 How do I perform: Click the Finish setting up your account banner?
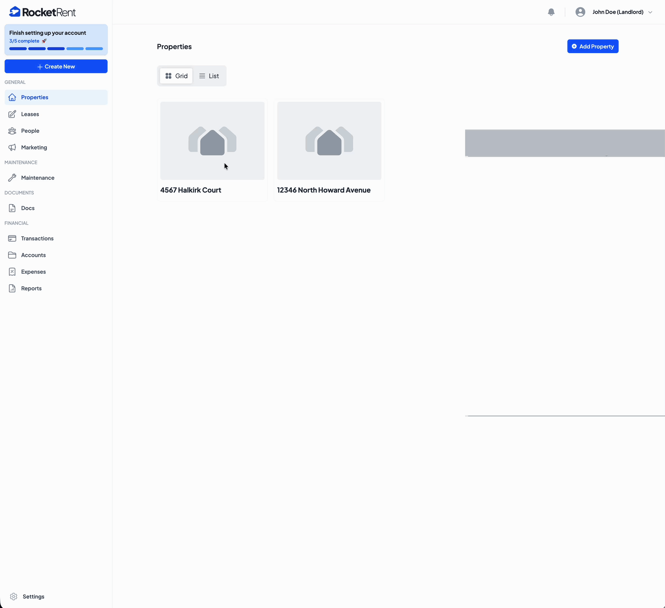click(56, 40)
